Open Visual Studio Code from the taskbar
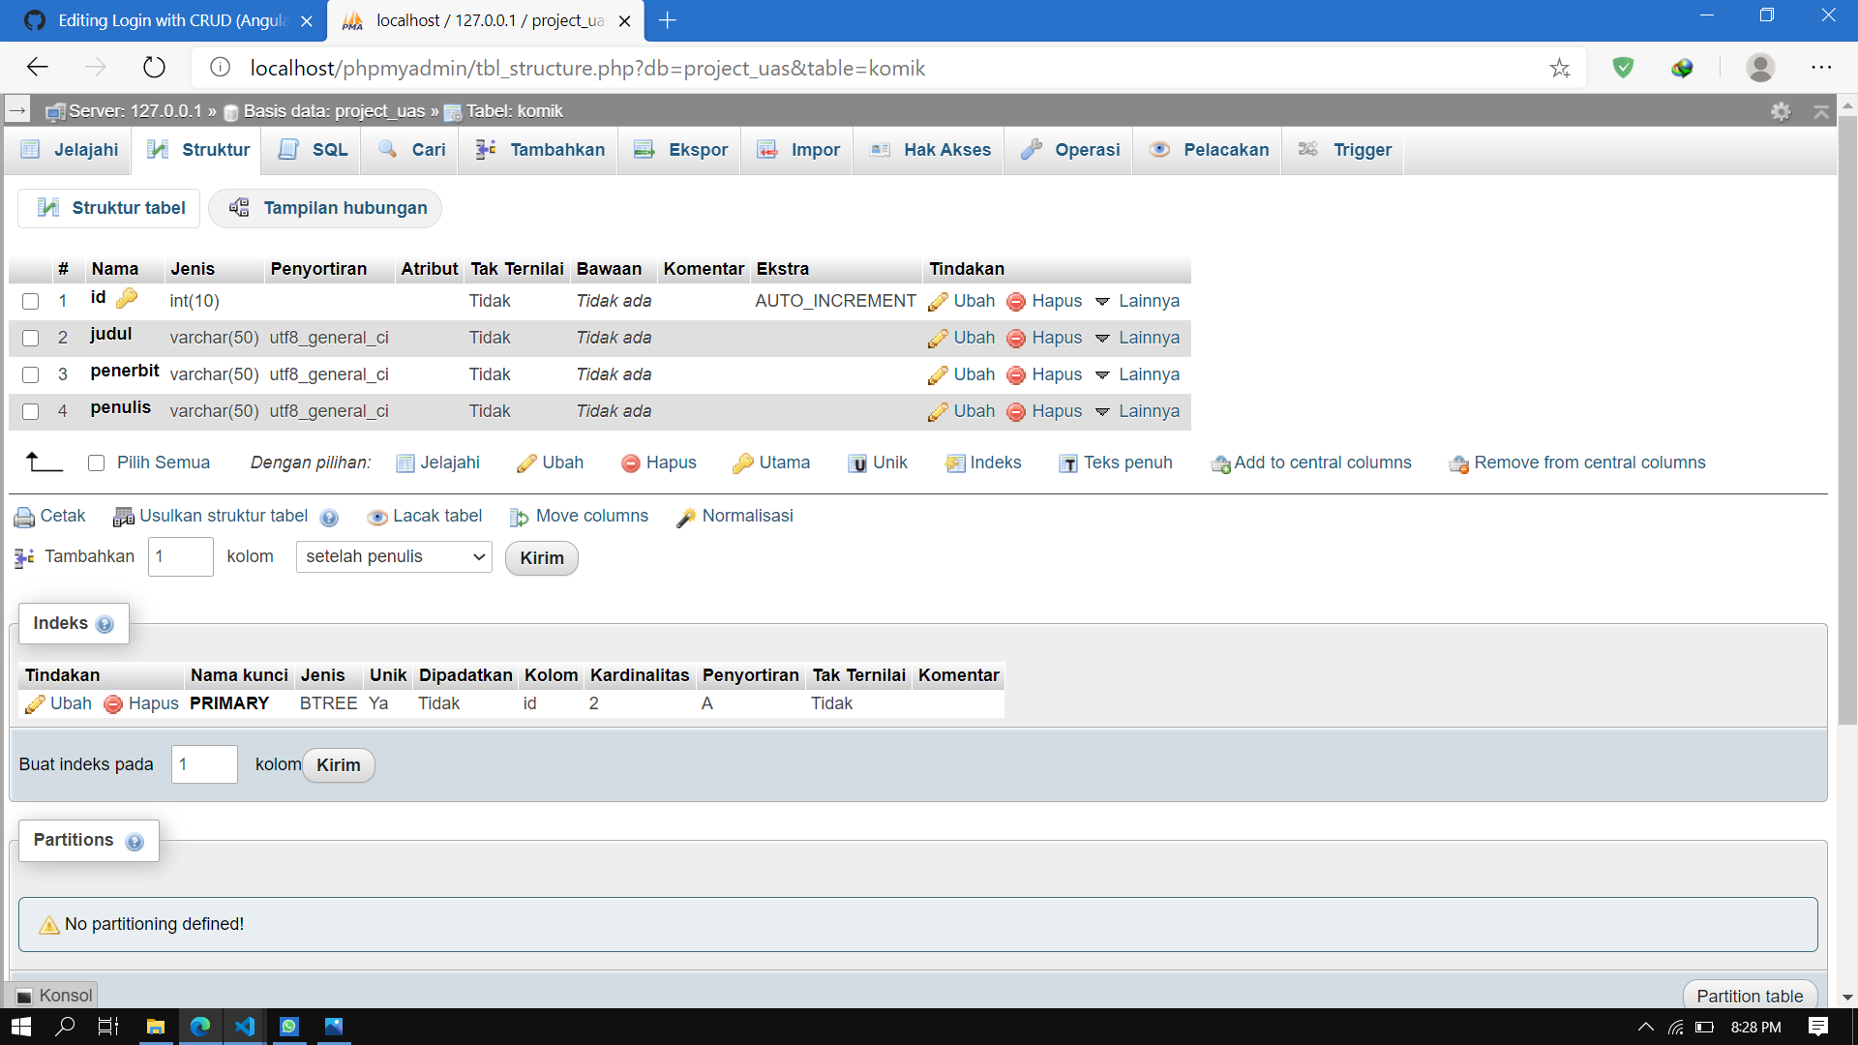Image resolution: width=1858 pixels, height=1045 pixels. pos(245,1026)
